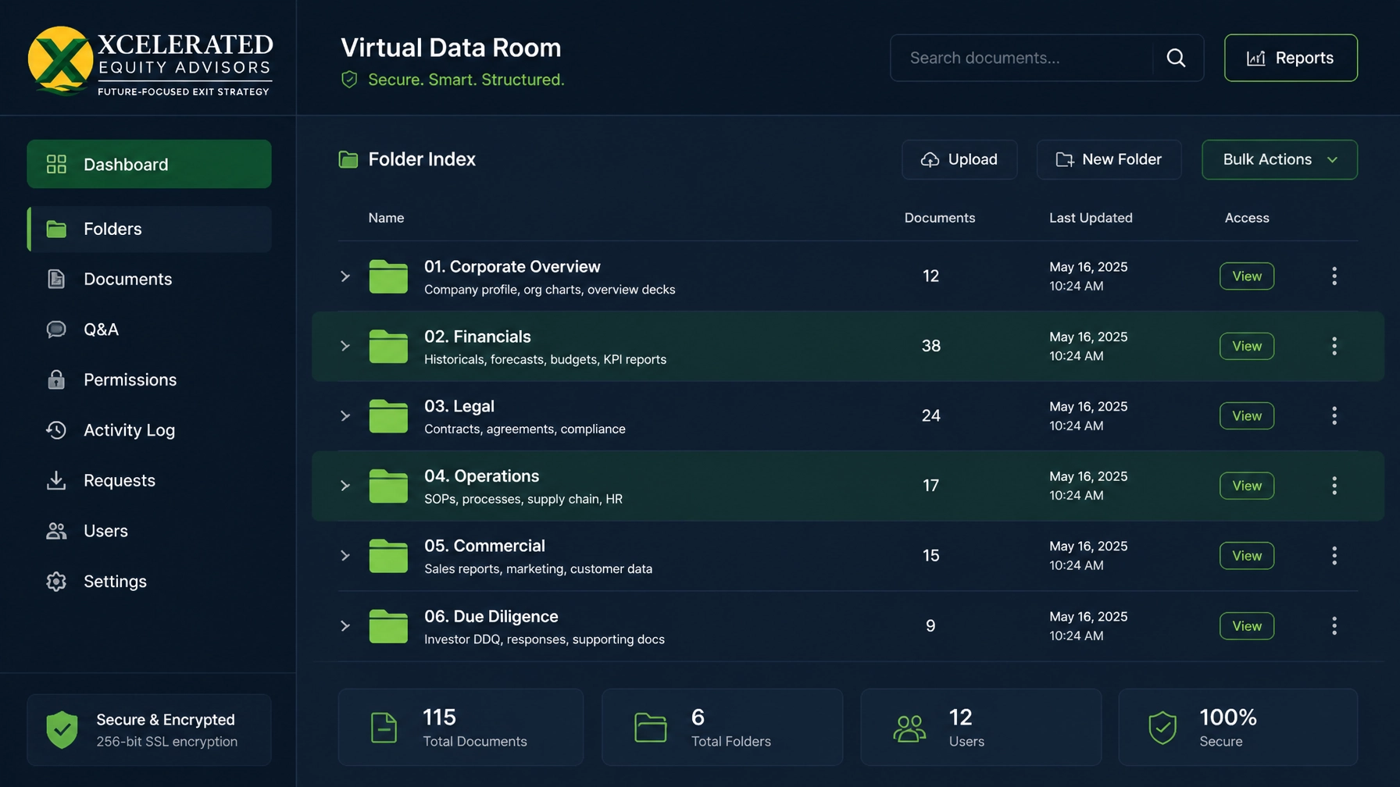The image size is (1400, 787).
Task: Click the Upload button
Action: coord(959,159)
